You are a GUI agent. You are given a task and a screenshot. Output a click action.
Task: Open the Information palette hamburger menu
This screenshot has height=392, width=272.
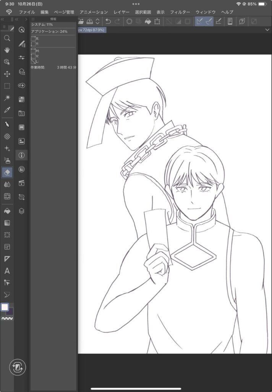(33, 19)
